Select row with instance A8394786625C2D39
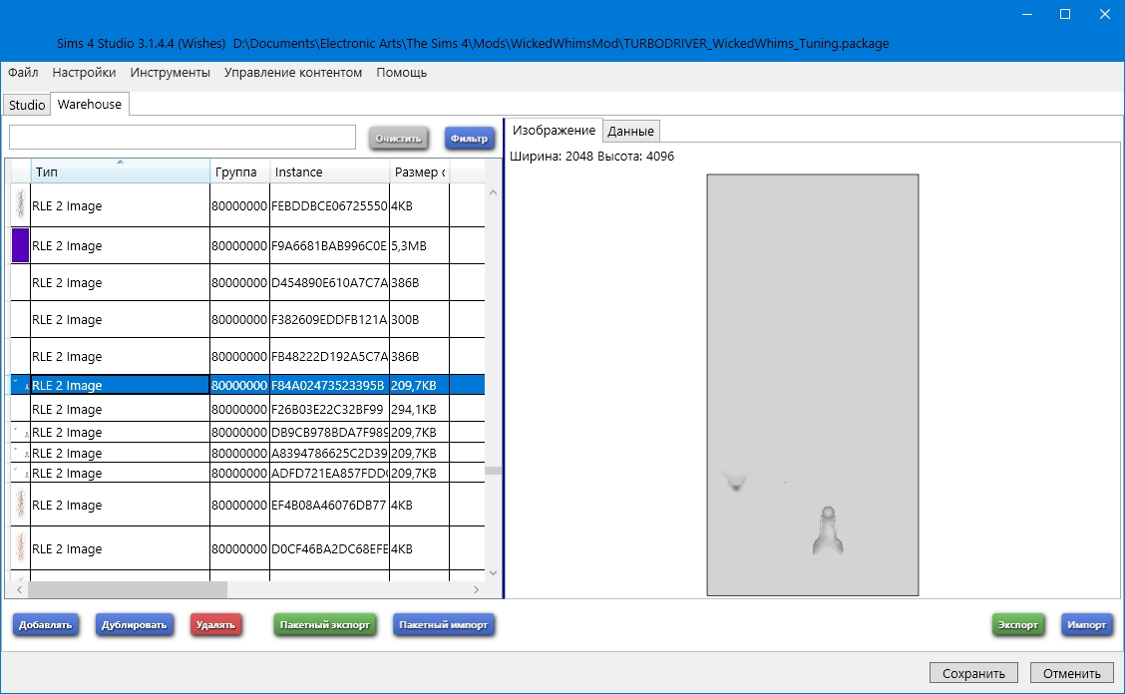 (x=247, y=453)
